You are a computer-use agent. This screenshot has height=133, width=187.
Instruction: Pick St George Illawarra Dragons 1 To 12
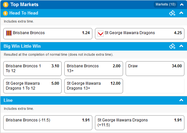[32, 86]
